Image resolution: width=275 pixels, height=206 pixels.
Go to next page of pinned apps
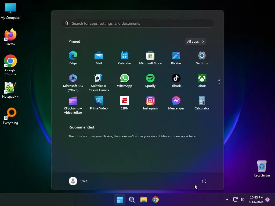click(x=219, y=83)
